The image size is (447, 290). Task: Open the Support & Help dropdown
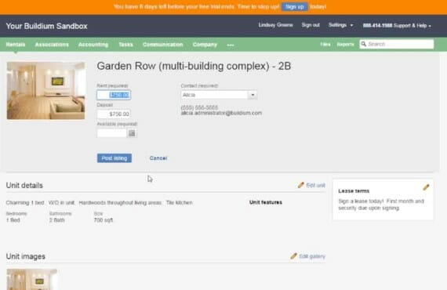point(397,26)
